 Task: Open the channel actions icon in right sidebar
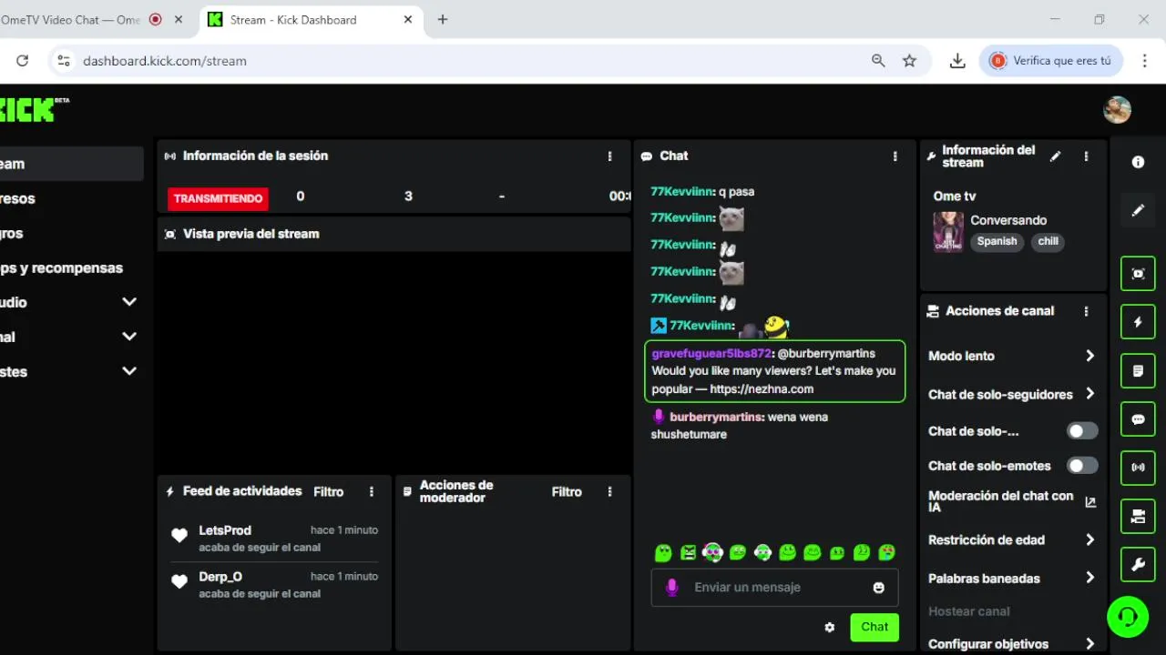click(x=1138, y=517)
